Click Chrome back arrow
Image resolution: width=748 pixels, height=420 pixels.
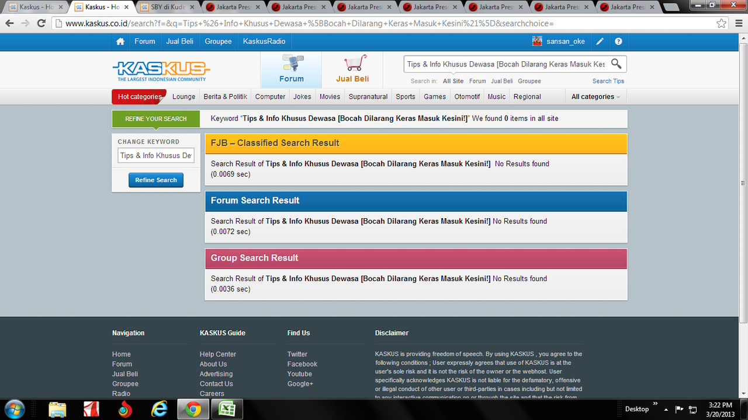(x=9, y=23)
